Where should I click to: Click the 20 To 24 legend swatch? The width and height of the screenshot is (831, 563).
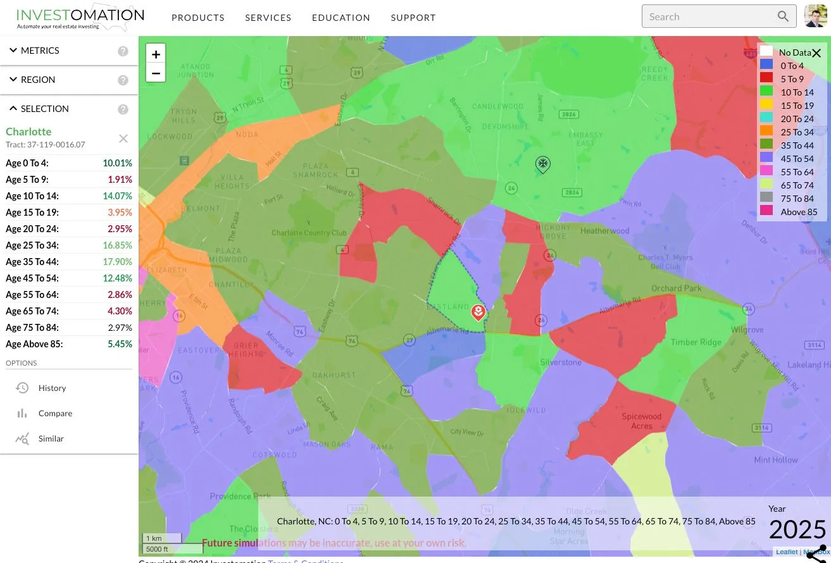coord(766,118)
